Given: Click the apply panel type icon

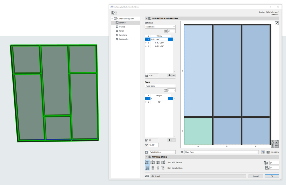Looking at the screenshot, I should pyautogui.click(x=263, y=152).
